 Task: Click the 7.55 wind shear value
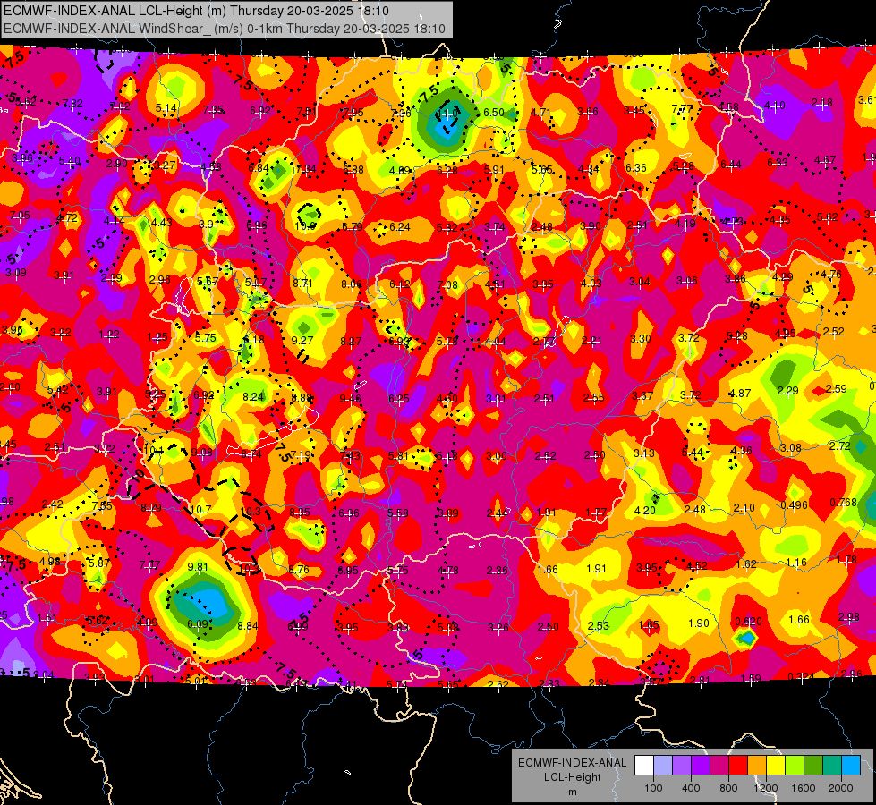tap(102, 505)
